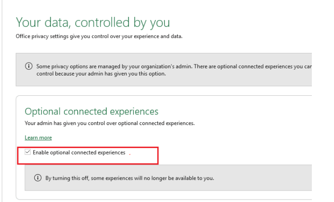
Task: Click empty area of gray turning-off notice banner
Action: tap(262, 178)
